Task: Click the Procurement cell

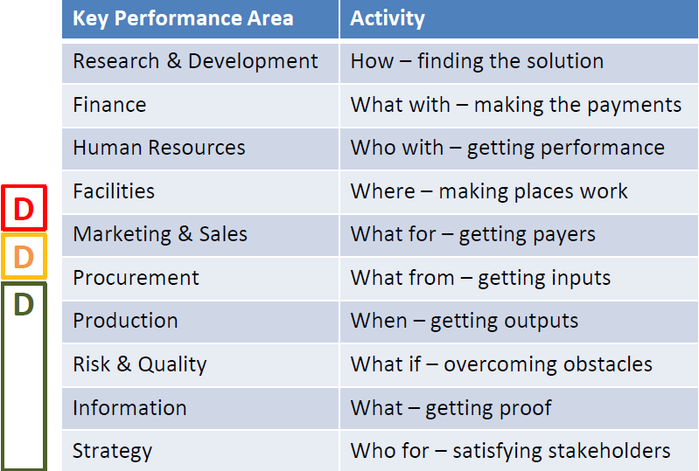Action: click(200, 278)
